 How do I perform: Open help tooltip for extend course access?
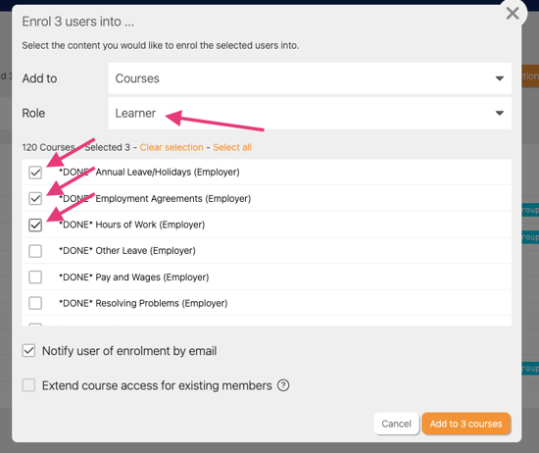pyautogui.click(x=283, y=385)
